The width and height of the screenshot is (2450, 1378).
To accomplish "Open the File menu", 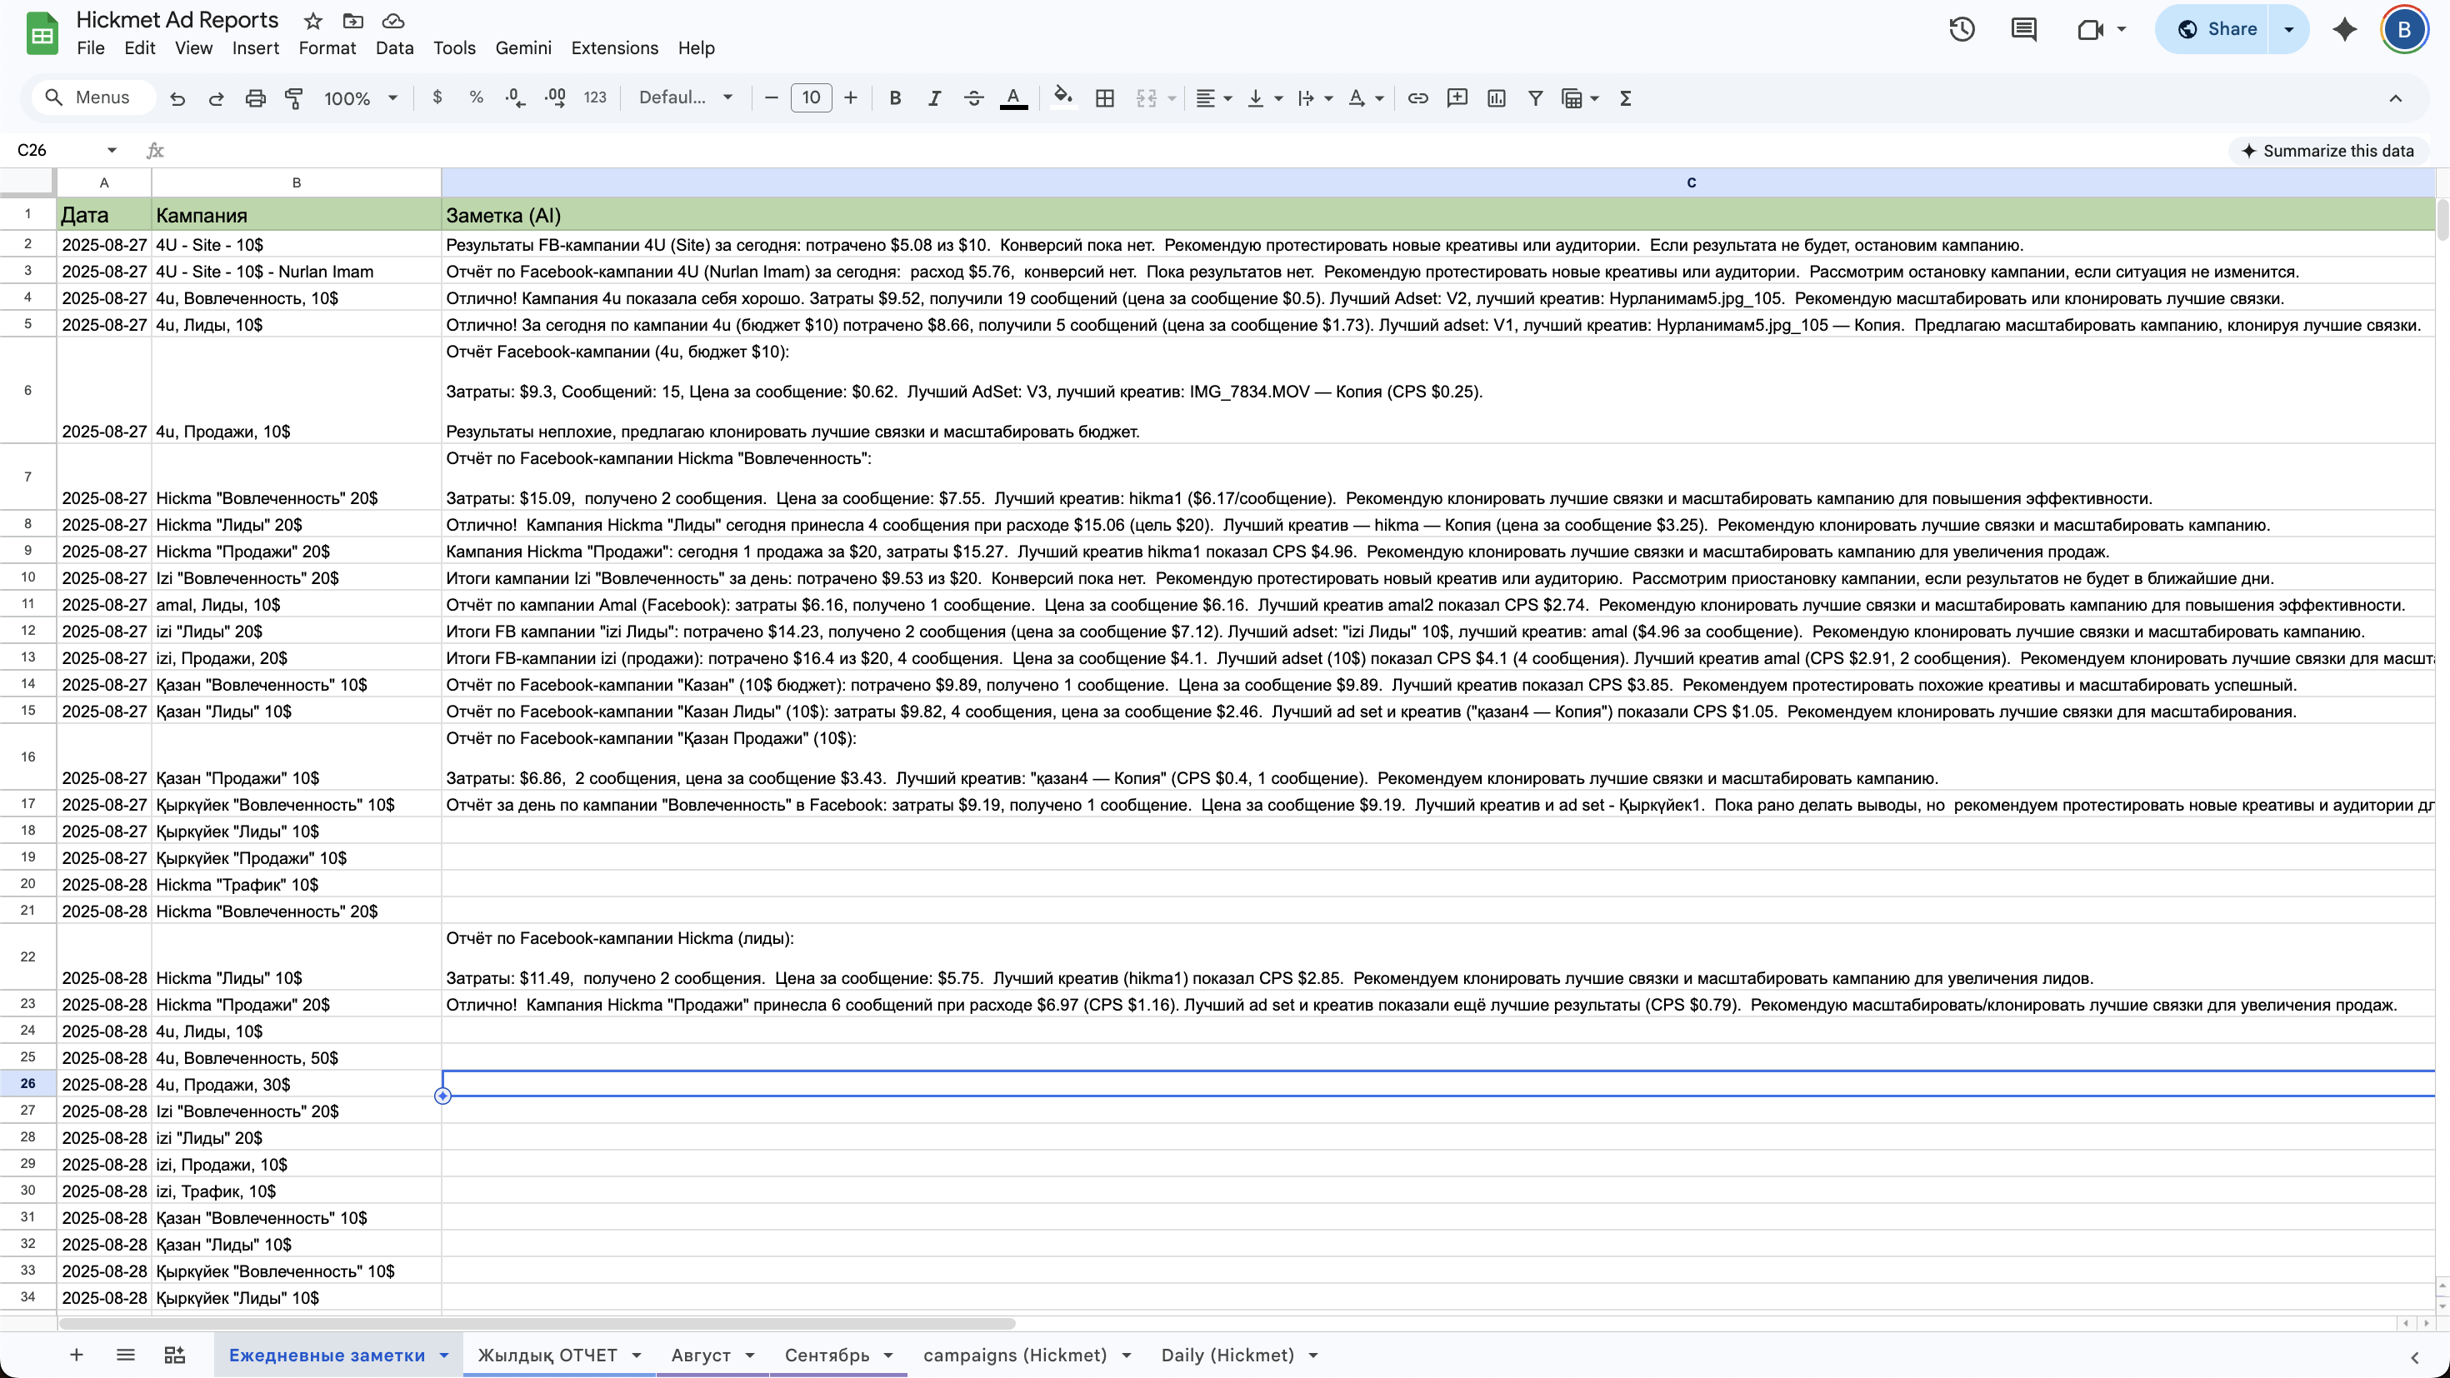I will coord(90,48).
